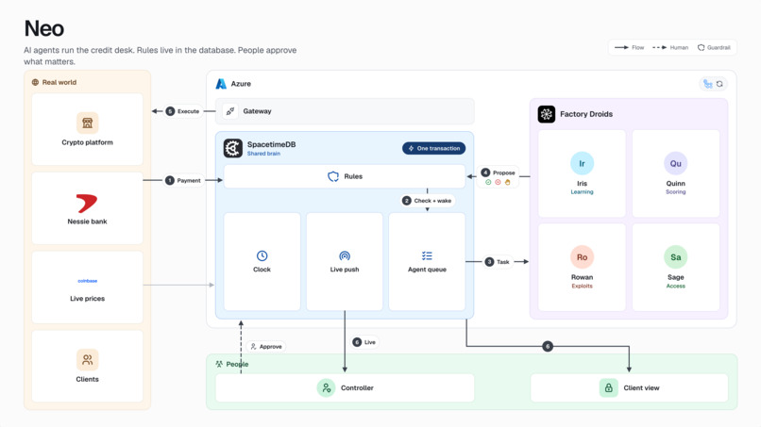Click the Flow legend entry
The height and width of the screenshot is (427, 761).
coord(630,47)
